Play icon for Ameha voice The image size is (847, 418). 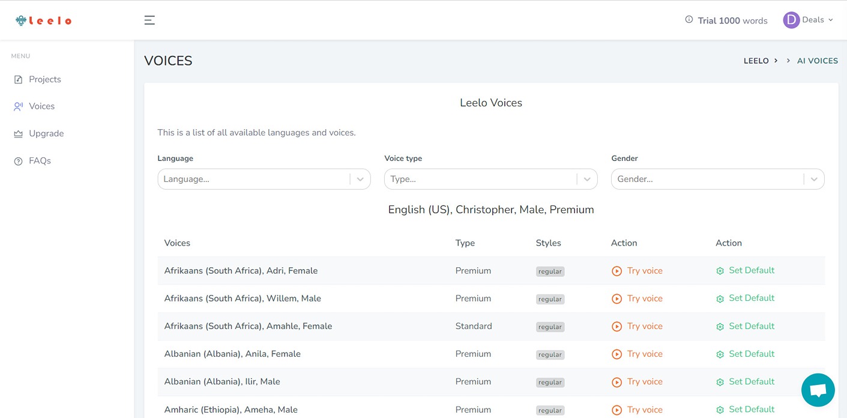pyautogui.click(x=616, y=410)
